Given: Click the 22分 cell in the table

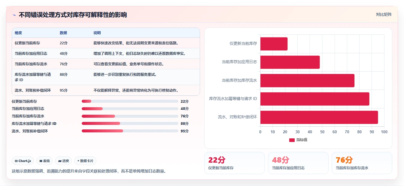Looking at the screenshot, I should pyautogui.click(x=64, y=43).
